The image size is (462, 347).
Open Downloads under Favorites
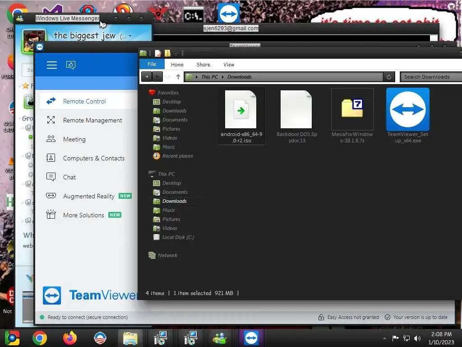coord(175,111)
